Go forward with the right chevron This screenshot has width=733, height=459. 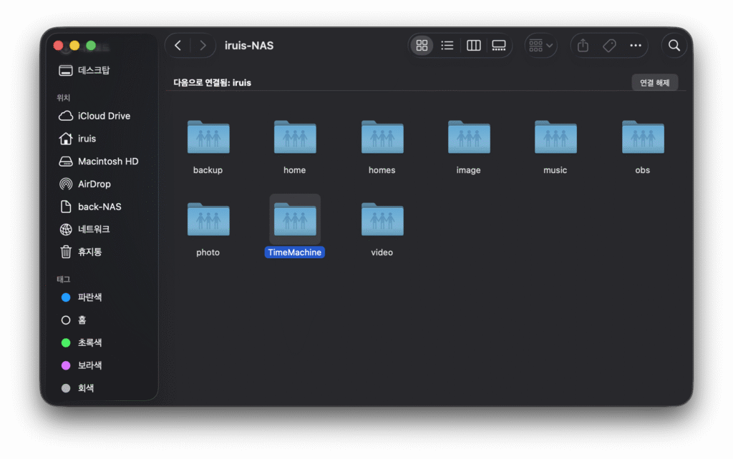click(203, 46)
